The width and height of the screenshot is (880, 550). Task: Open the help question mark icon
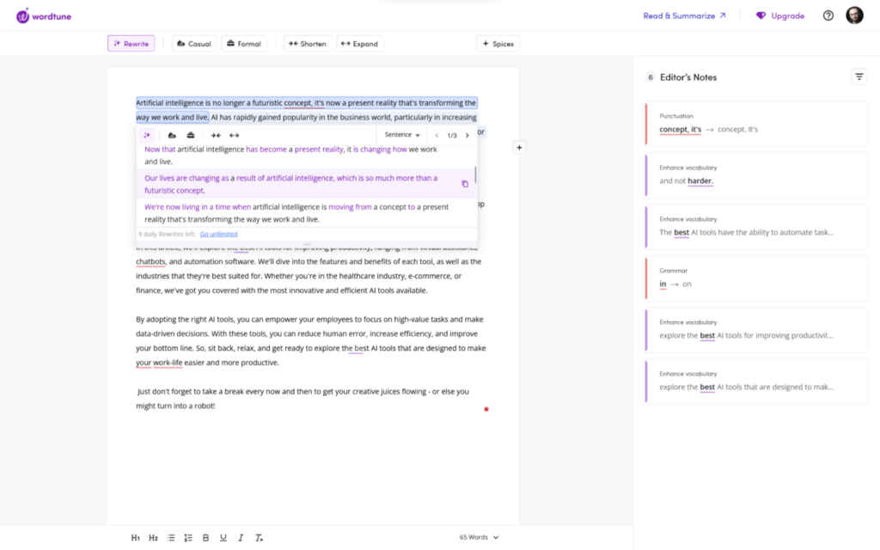[828, 15]
